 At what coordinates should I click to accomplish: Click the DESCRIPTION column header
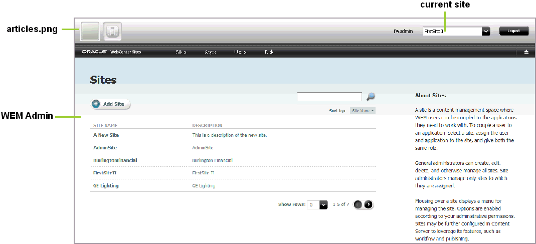coord(208,125)
